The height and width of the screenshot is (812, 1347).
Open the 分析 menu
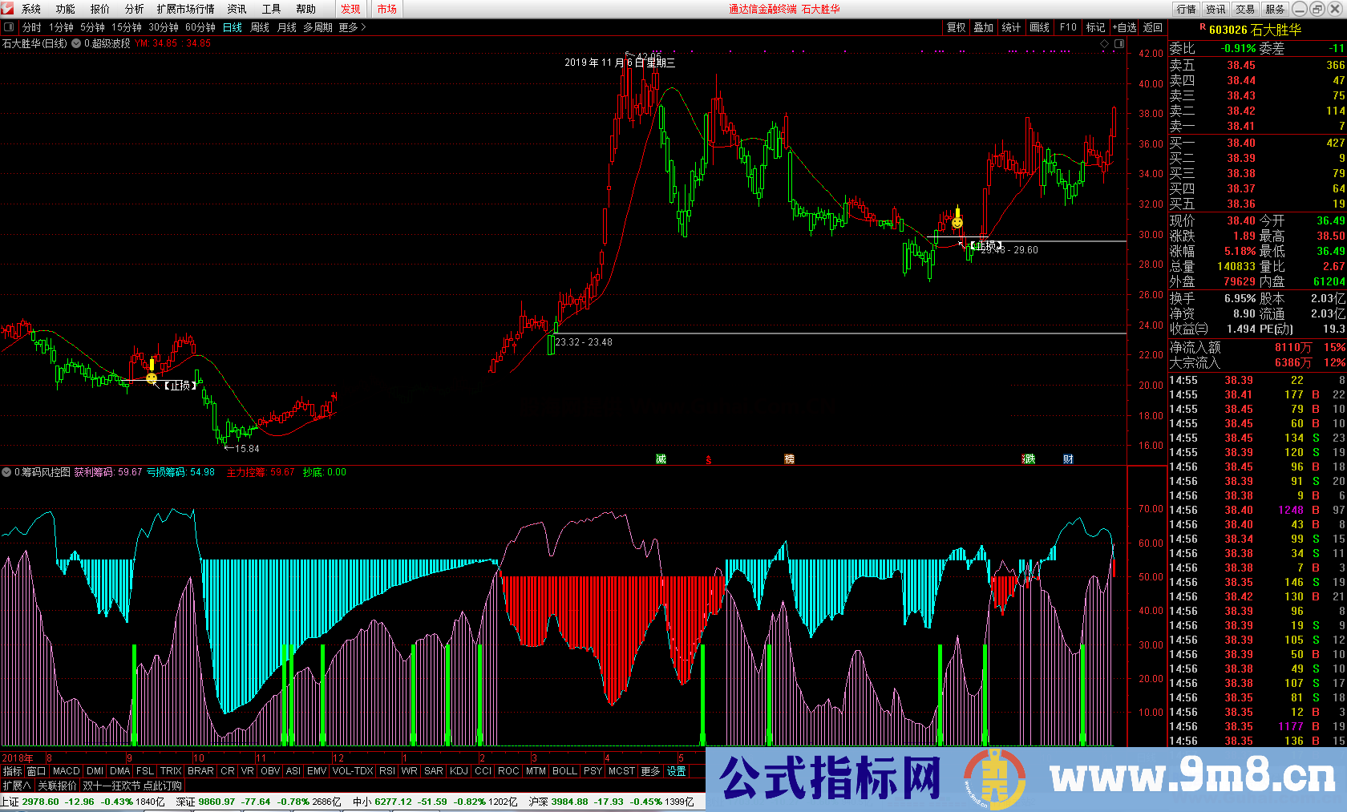coord(134,9)
